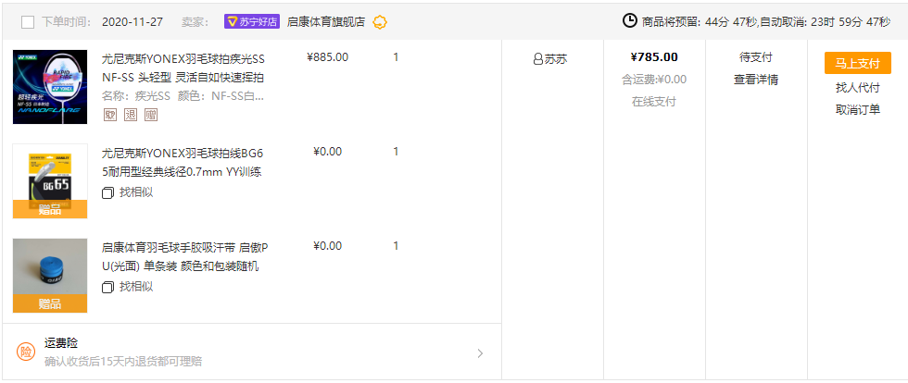Click the 找相似 icon under the BG65 string
This screenshot has height=383, width=908.
point(107,193)
